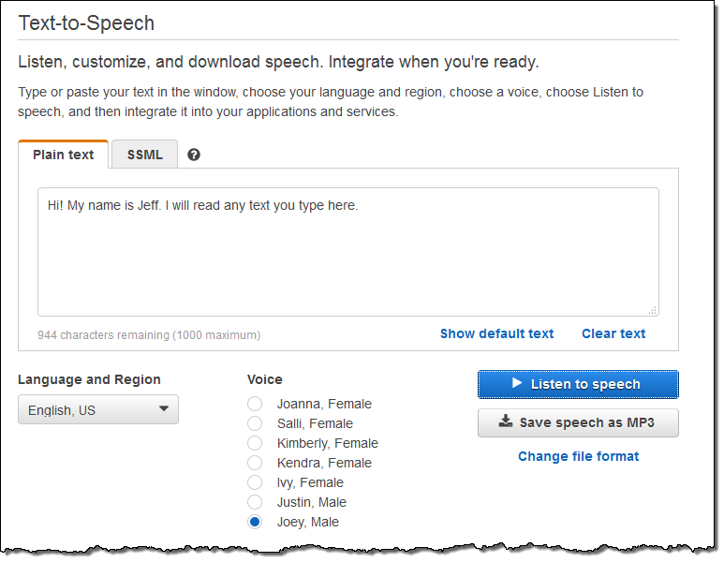Select Kendra, Female voice

tap(255, 463)
